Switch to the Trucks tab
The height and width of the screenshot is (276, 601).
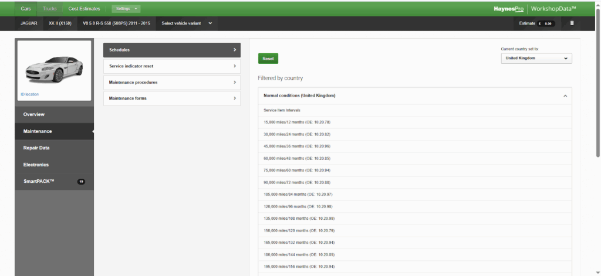tap(50, 9)
